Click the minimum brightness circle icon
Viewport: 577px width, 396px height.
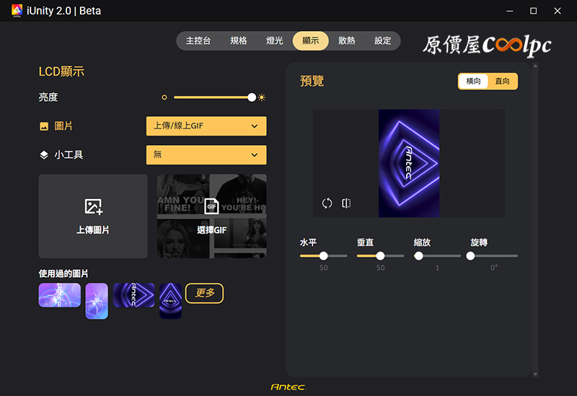point(164,97)
